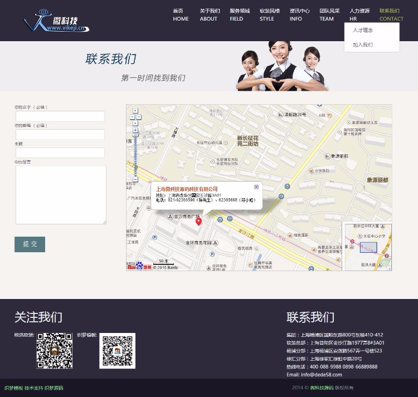Pan the Baidu map down
The image size is (418, 397).
point(135,123)
